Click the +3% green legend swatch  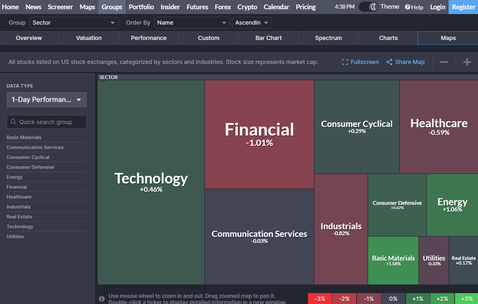pos(466,299)
